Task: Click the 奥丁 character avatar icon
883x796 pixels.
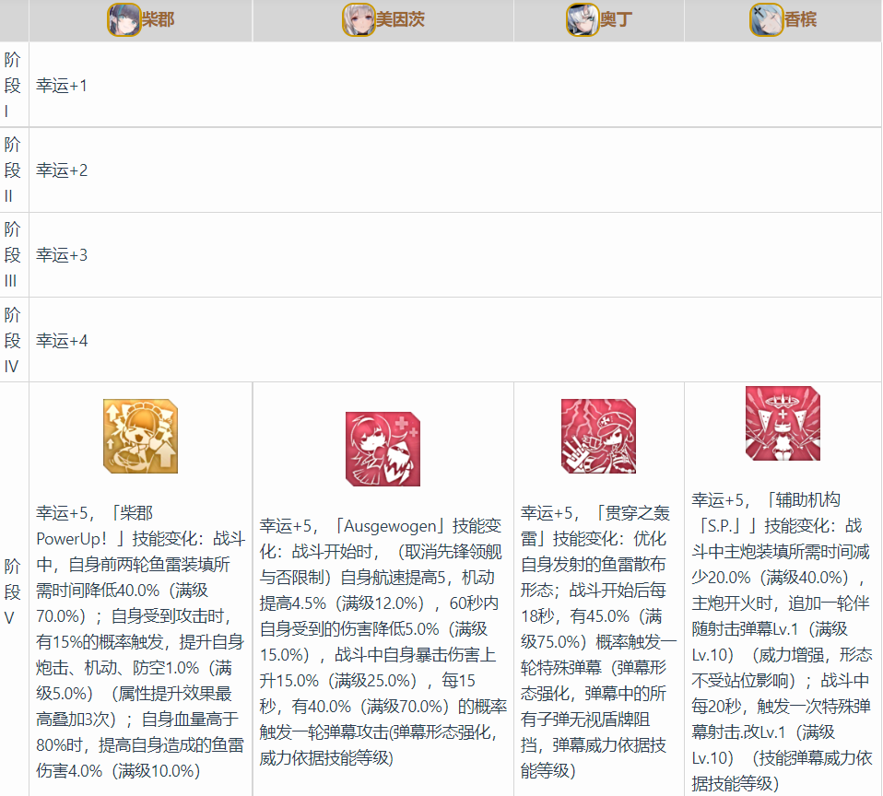Action: (583, 19)
